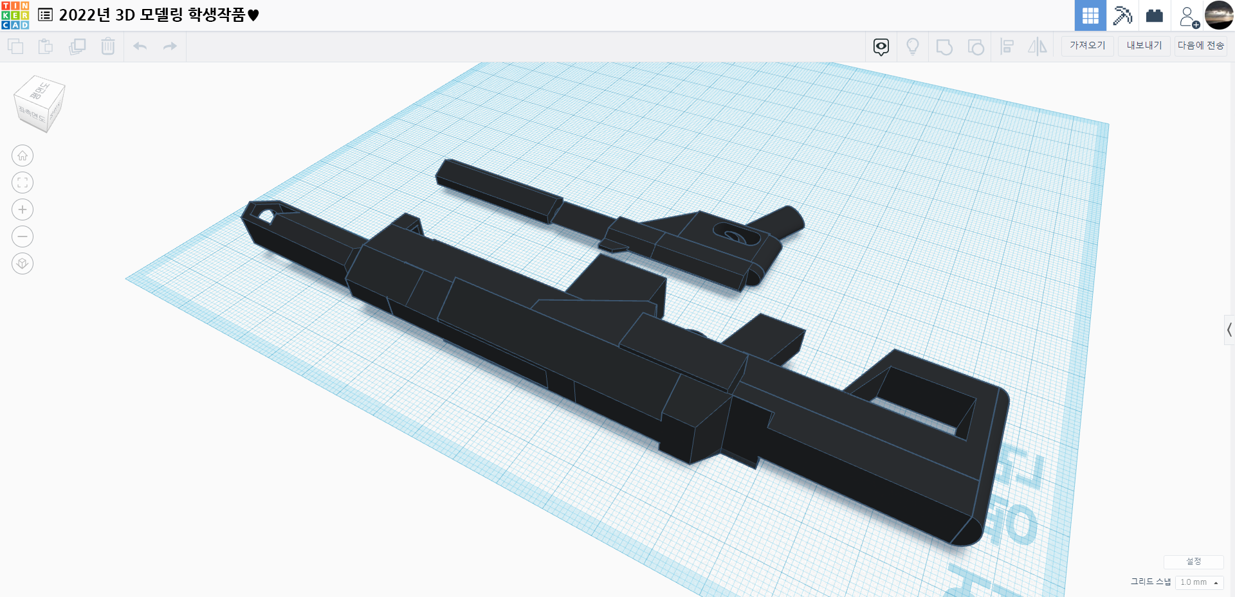Click the 가져오기 import button
This screenshot has width=1235, height=597.
click(x=1088, y=46)
